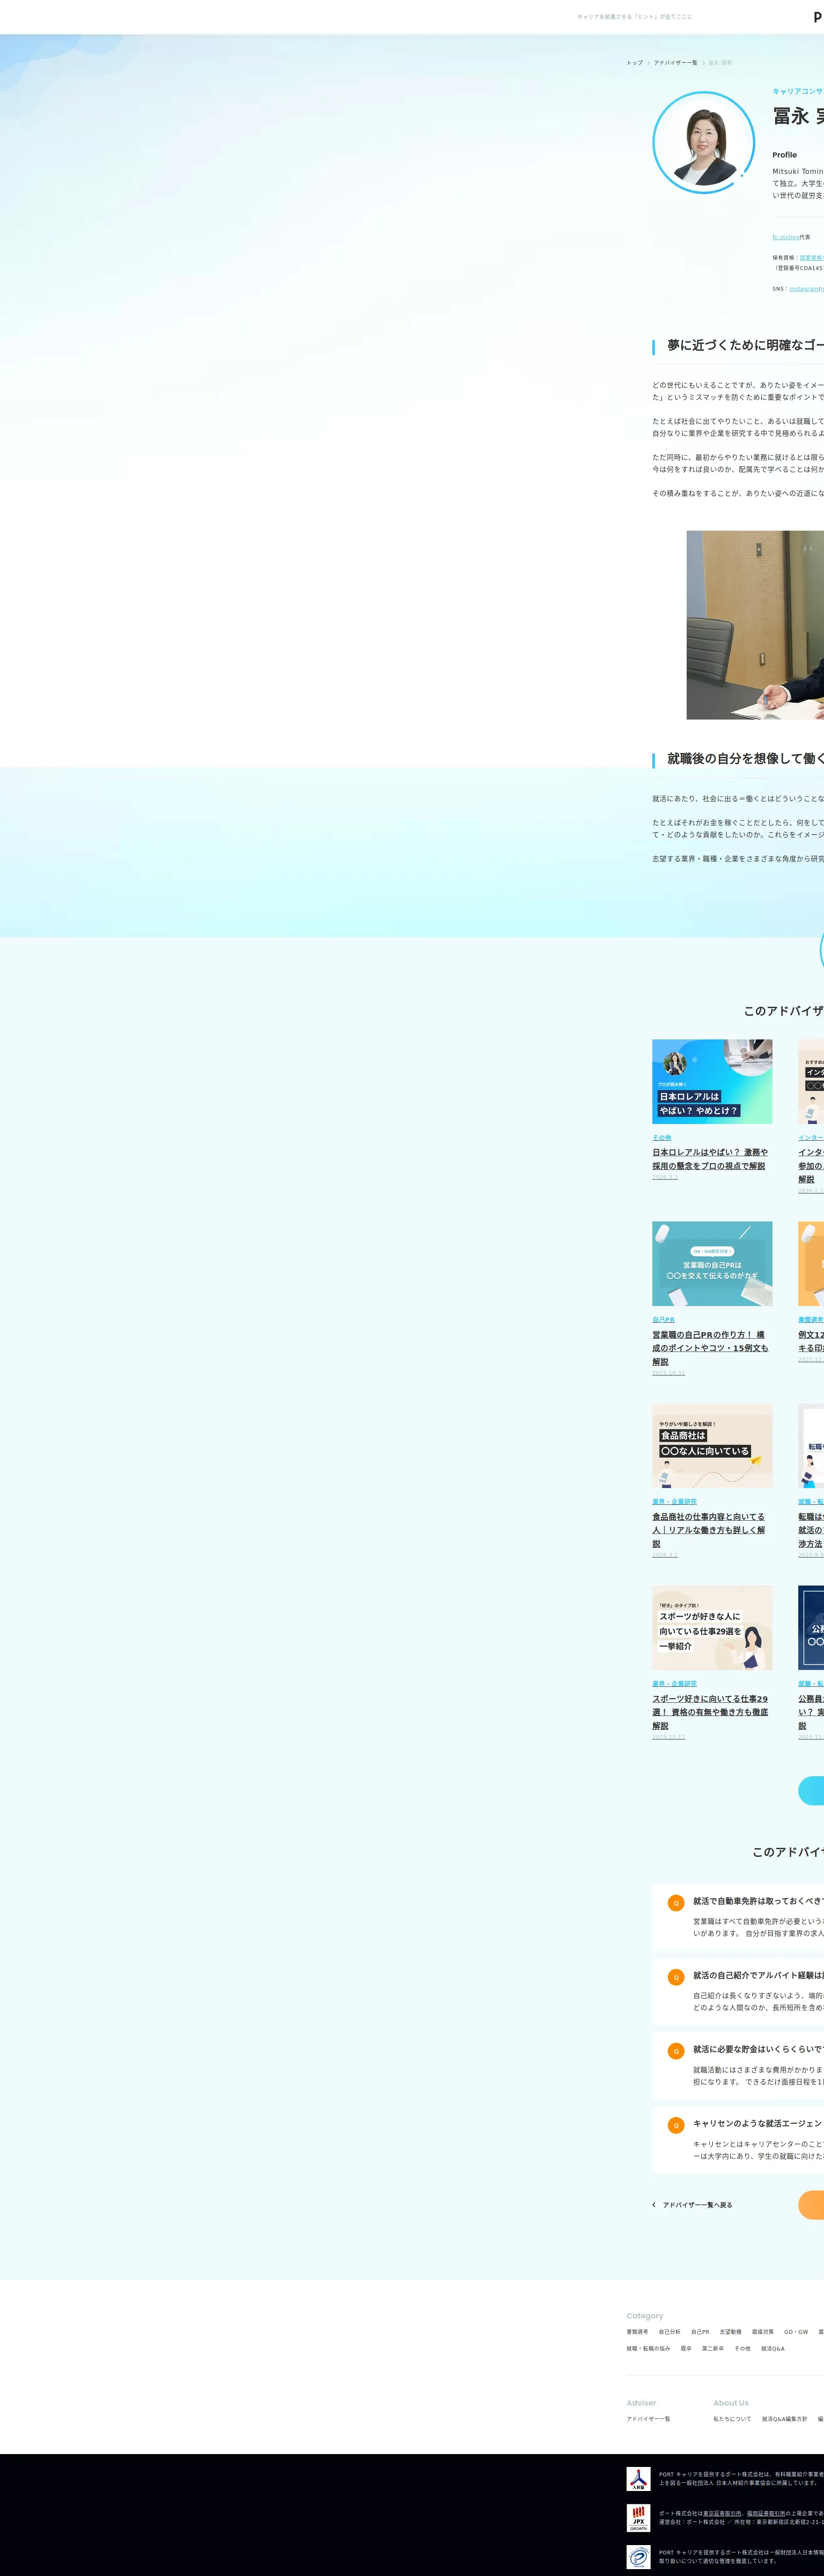This screenshot has width=824, height=2576.
Task: Open 既卒 in the footer categories
Action: (x=686, y=2349)
